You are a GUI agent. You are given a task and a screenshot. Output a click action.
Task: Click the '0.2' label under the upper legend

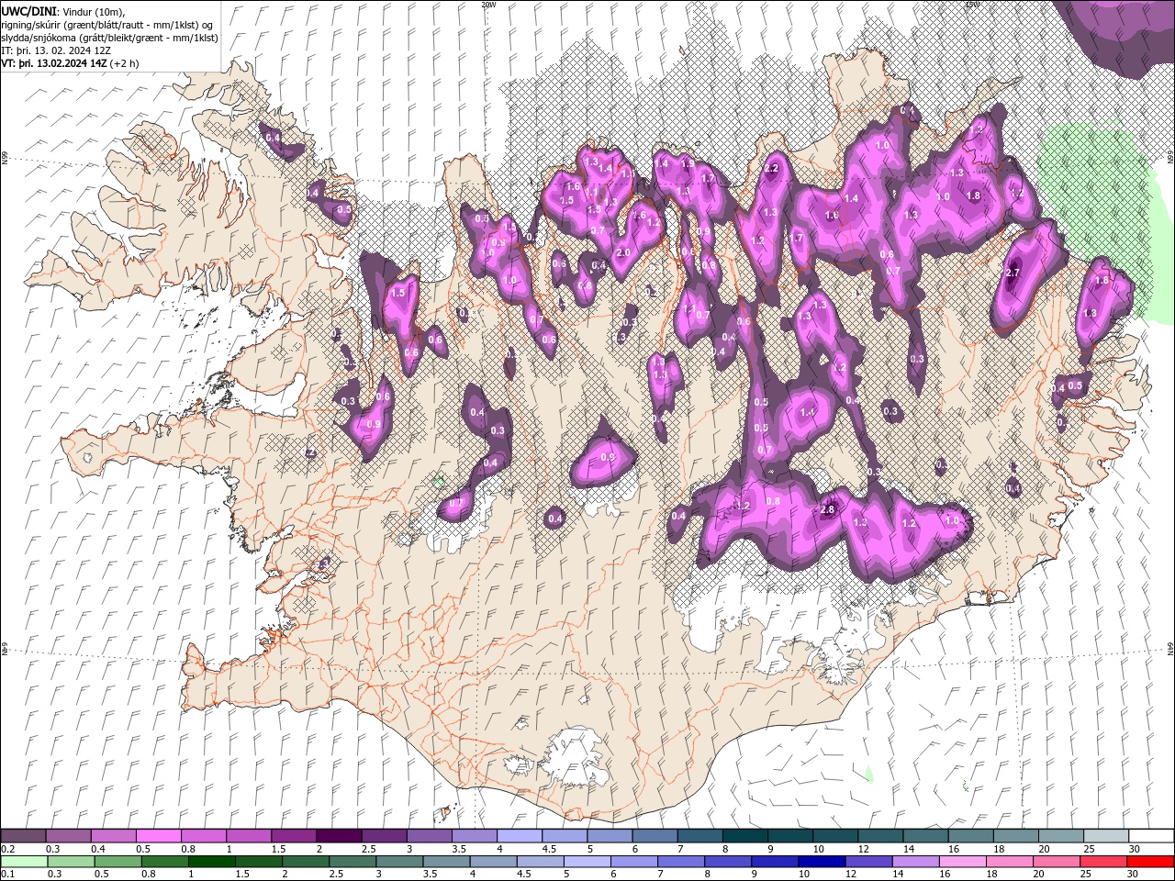tap(8, 849)
